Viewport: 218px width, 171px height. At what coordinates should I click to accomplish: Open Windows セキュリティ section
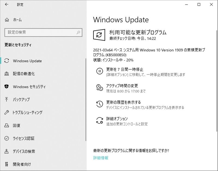pyautogui.click(x=29, y=87)
